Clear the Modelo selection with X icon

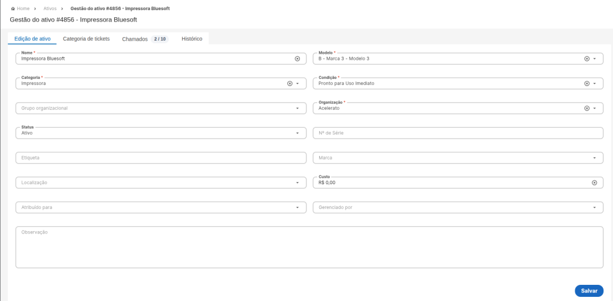(587, 59)
